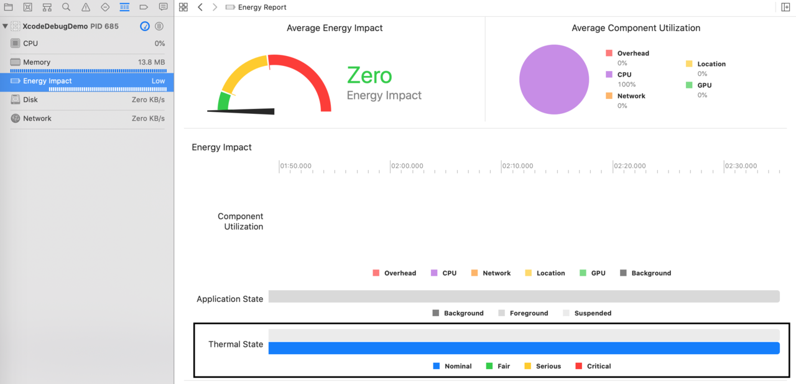This screenshot has height=384, width=796.
Task: Click the "Component Utilization" chart label
Action: click(x=240, y=222)
